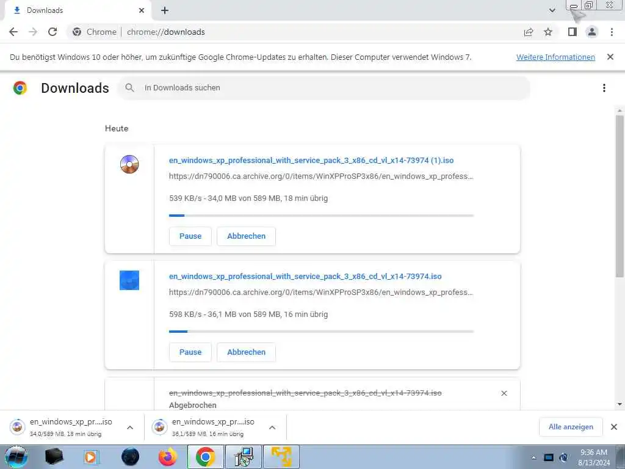The image size is (625, 469).
Task: Click the 598 KB/s status text
Action: [x=248, y=314]
